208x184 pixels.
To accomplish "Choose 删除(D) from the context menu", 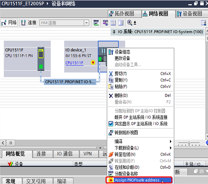I will pyautogui.click(x=140, y=95).
